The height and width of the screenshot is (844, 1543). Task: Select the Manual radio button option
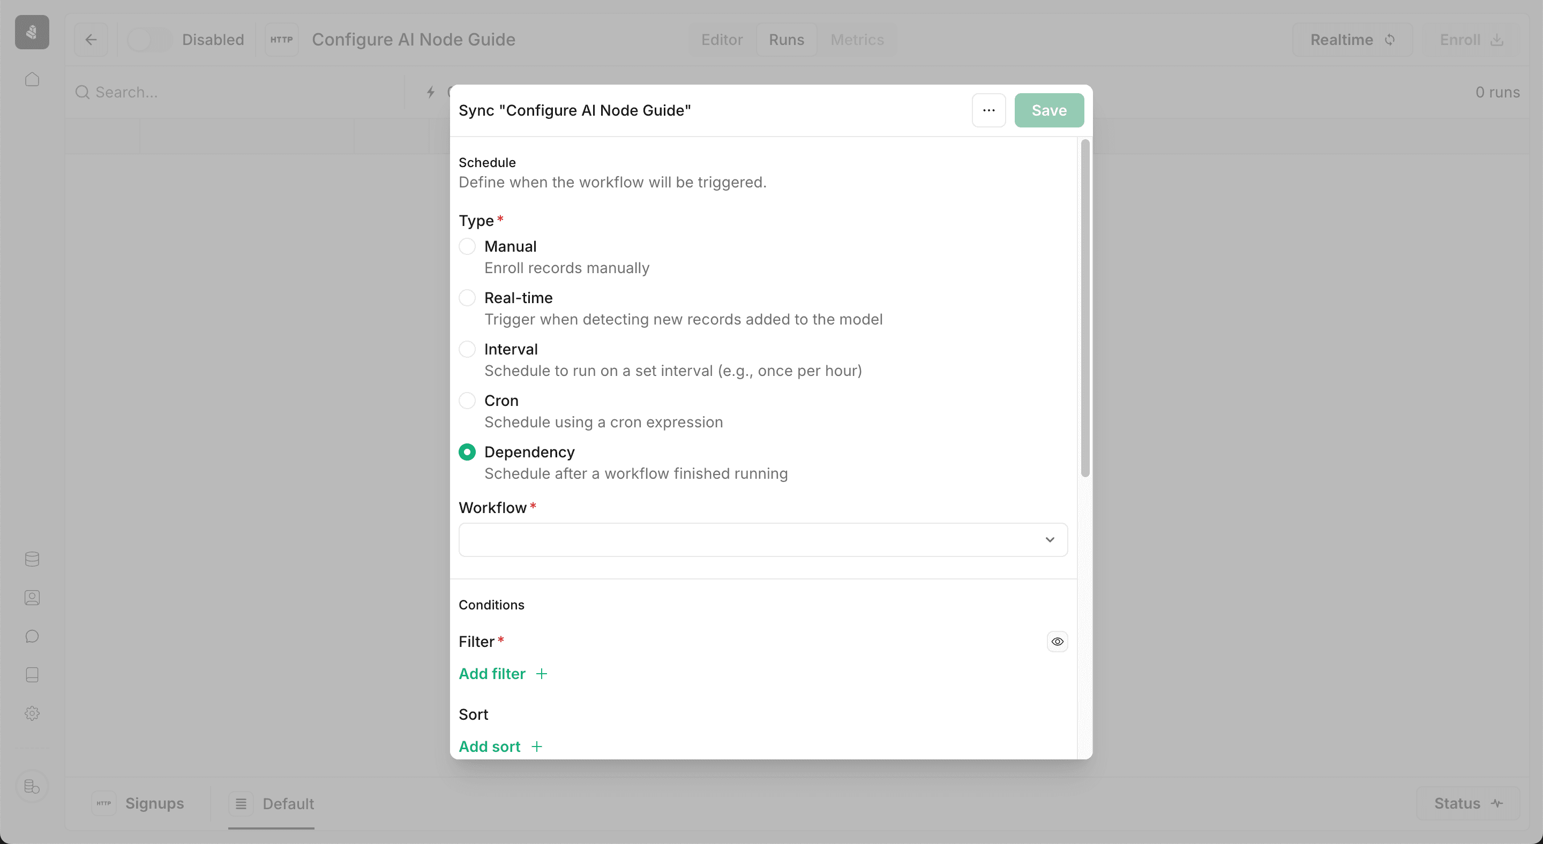point(467,246)
